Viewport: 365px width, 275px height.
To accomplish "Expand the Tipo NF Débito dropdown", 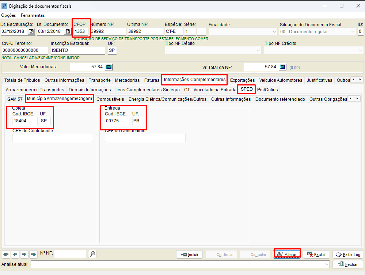I will pos(258,50).
